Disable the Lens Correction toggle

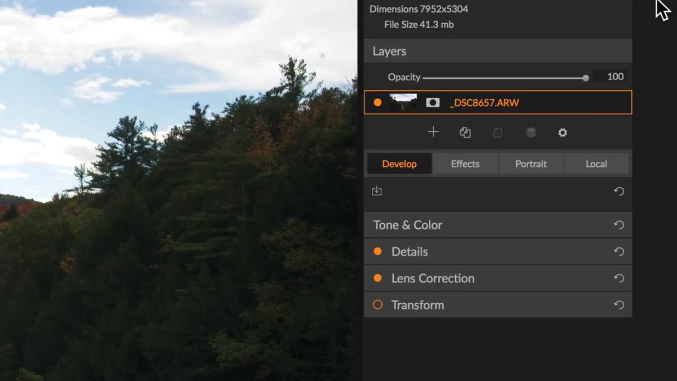(378, 278)
